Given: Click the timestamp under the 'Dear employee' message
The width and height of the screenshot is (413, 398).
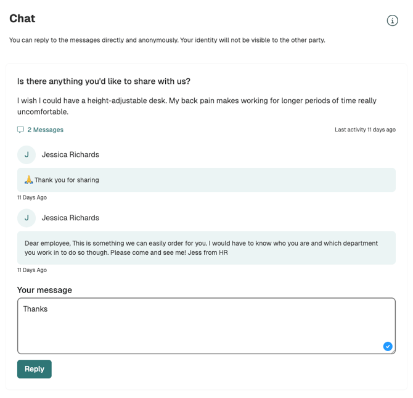Looking at the screenshot, I should coord(32,270).
